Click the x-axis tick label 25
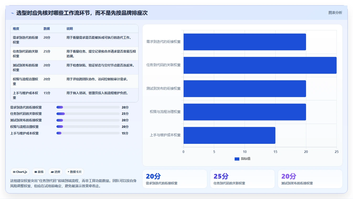353x199 pixels. pos(337,152)
